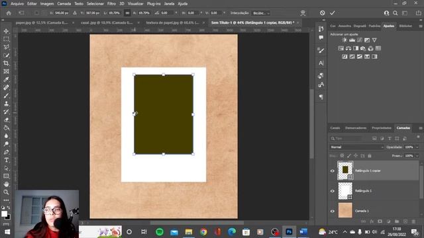Open the Preenchimento fill dropdown arrow
The image size is (424, 238).
(417, 156)
